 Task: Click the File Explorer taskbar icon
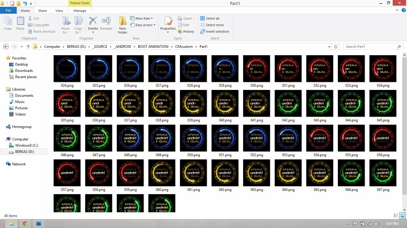point(11,224)
